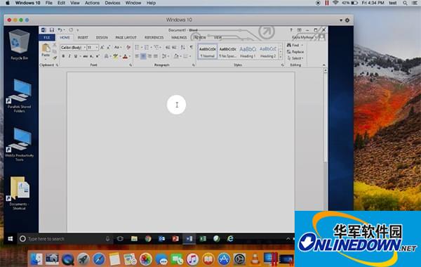Select the No Spacing style
The image size is (421, 267).
(227, 52)
